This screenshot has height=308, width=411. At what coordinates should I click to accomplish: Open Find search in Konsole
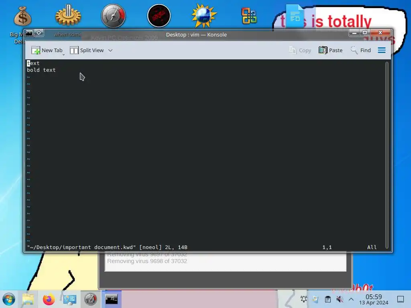(361, 50)
